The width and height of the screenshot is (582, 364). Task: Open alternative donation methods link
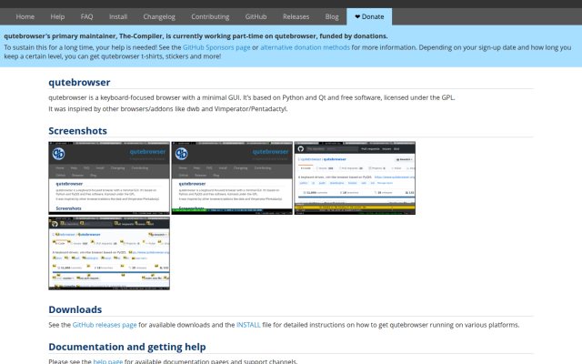[305, 47]
